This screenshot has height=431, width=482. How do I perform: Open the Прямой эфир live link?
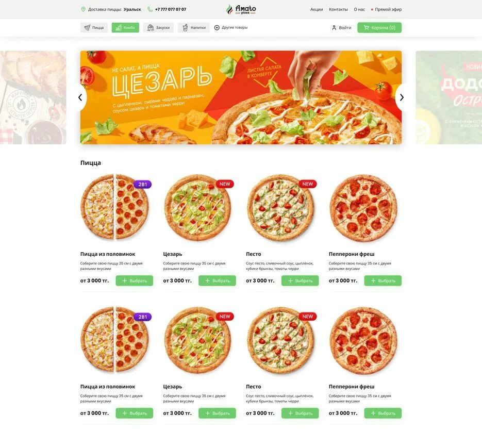[x=386, y=9]
